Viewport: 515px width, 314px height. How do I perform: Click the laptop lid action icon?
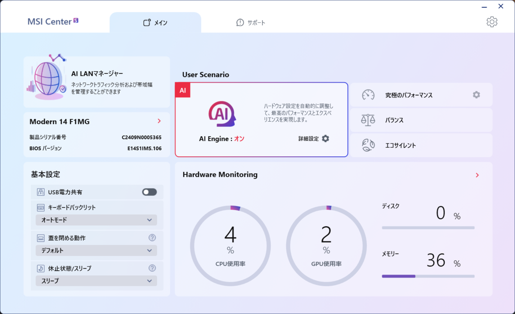pyautogui.click(x=41, y=238)
